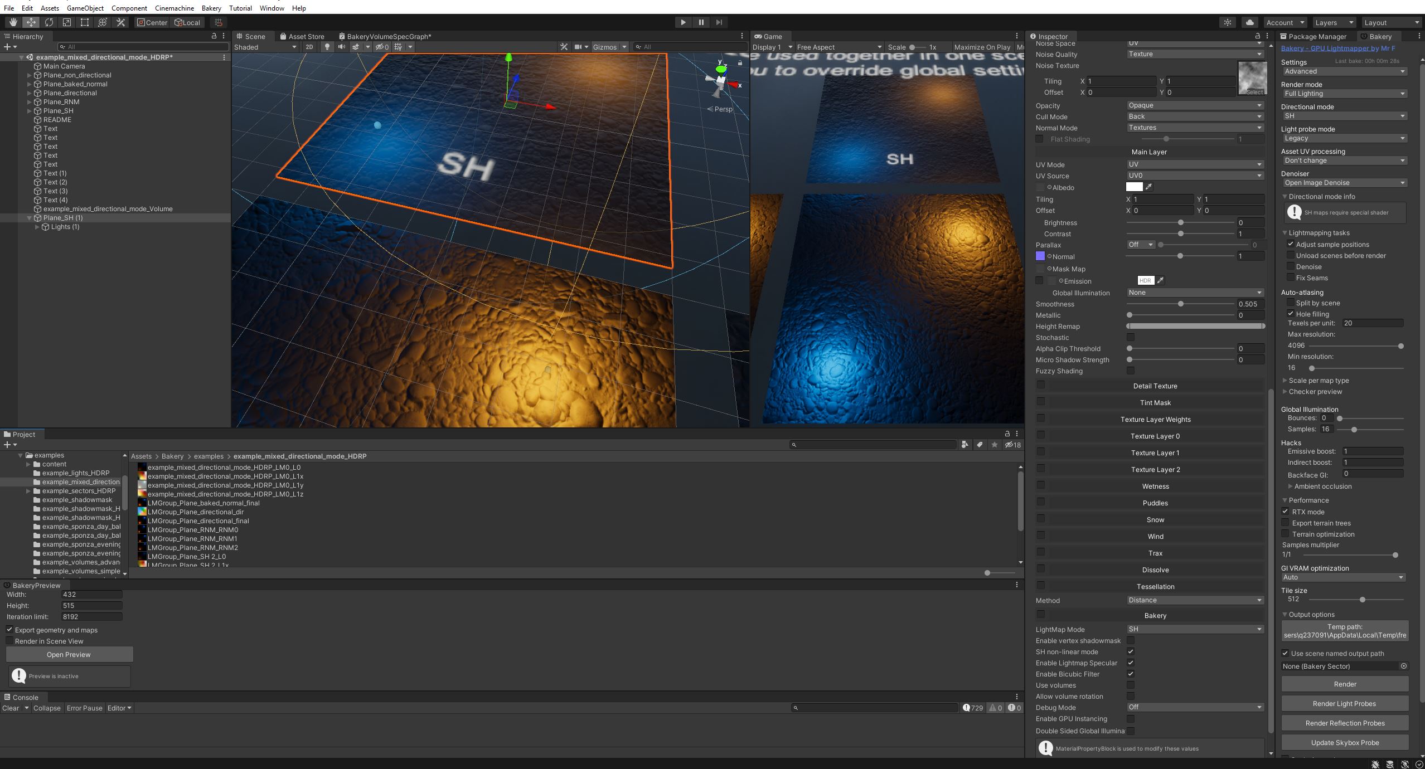
Task: Disable Export geometry and maps in BakeryPreview
Action: [x=9, y=629]
